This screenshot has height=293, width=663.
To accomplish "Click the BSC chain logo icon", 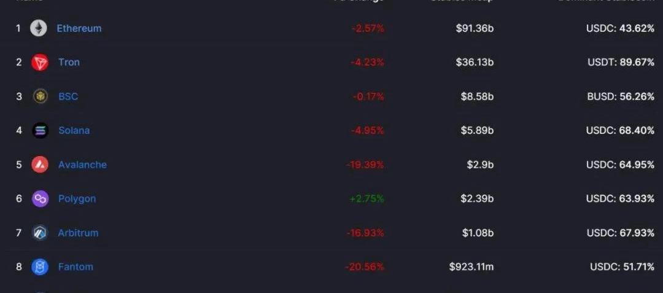I will point(40,96).
